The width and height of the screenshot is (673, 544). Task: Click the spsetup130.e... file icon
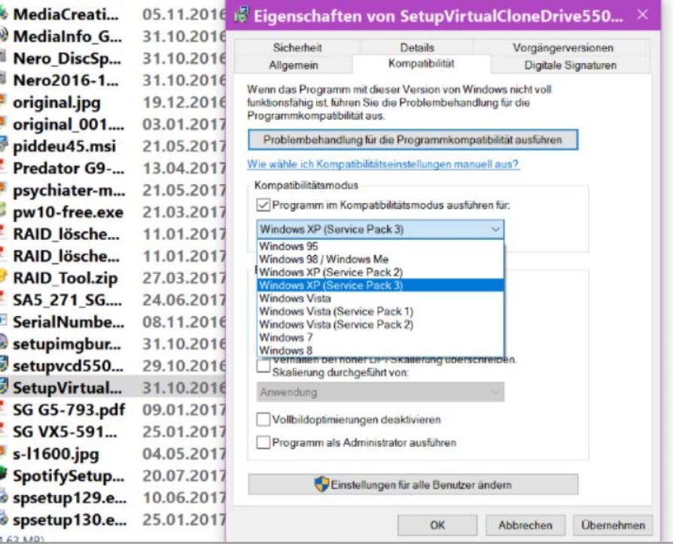point(4,519)
